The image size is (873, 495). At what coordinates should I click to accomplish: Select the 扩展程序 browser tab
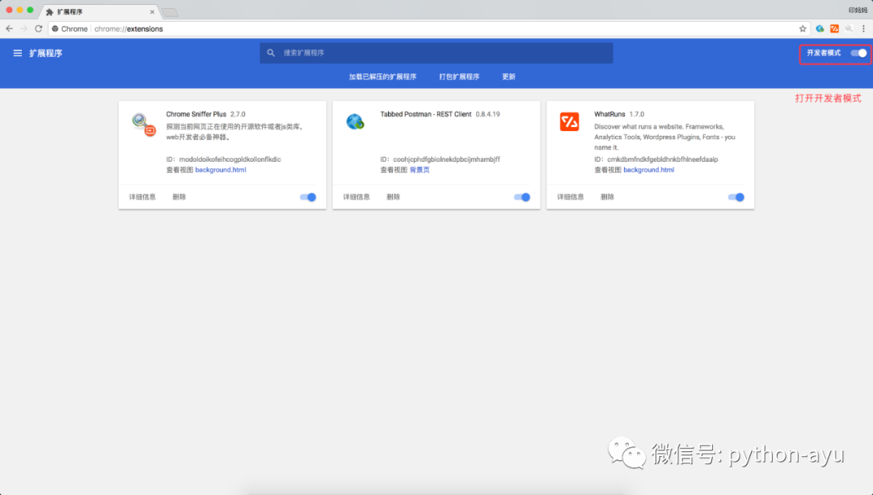pos(100,11)
